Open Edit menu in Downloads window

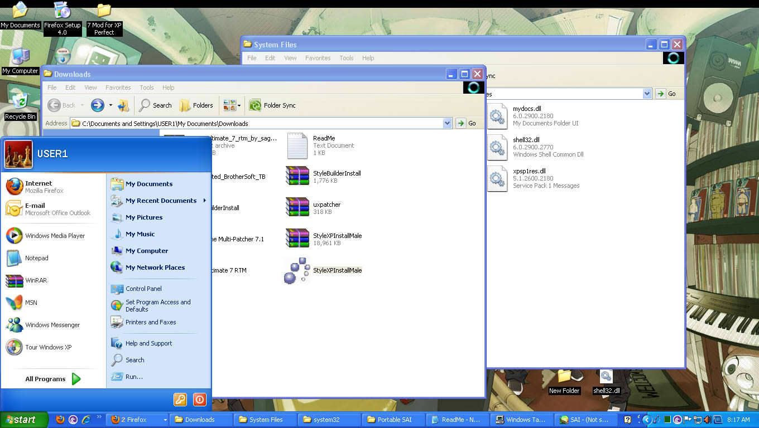70,87
